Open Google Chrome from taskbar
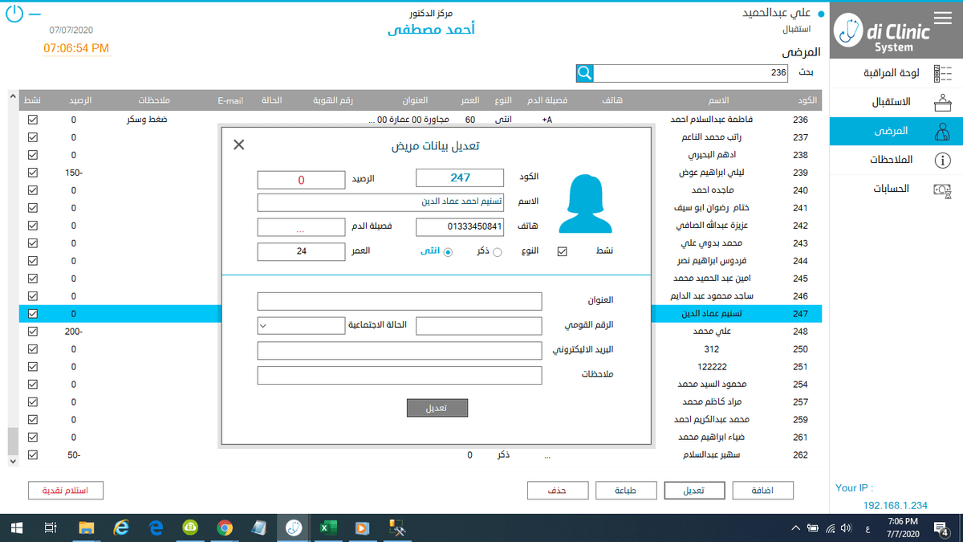This screenshot has height=542, width=963. coord(225,528)
